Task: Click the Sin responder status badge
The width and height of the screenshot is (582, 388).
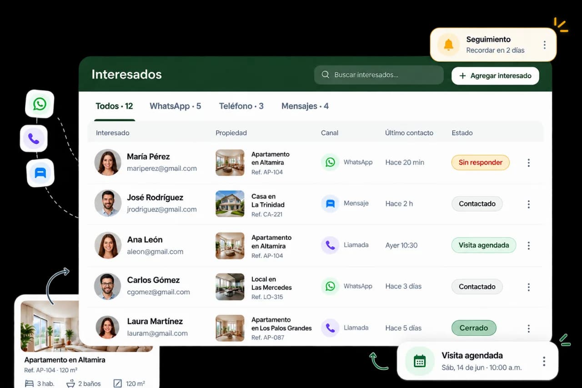Action: coord(480,163)
